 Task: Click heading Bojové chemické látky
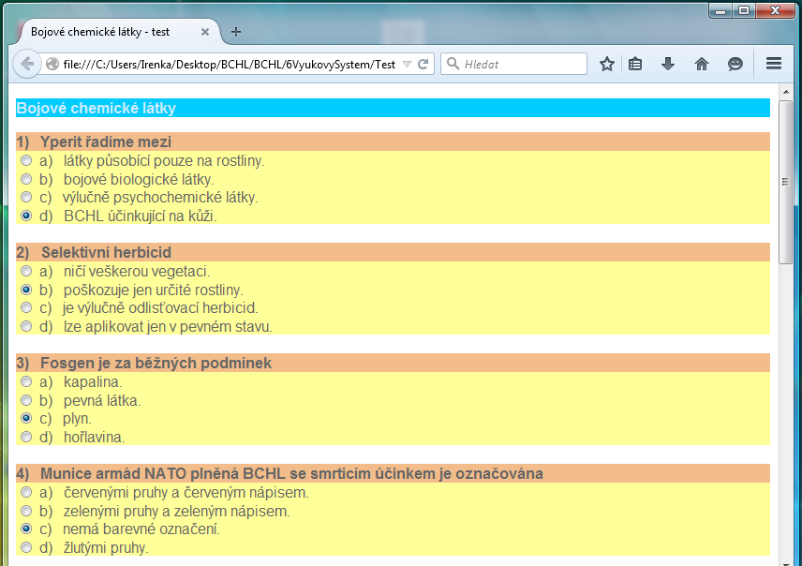click(97, 108)
